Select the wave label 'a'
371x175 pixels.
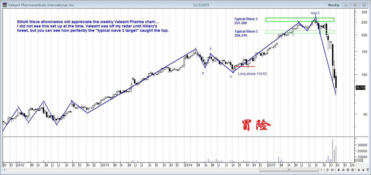point(203,73)
